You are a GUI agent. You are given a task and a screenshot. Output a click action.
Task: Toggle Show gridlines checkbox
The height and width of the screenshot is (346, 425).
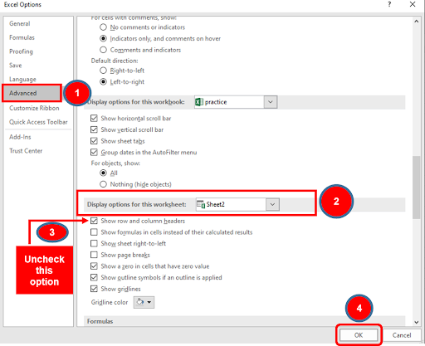(x=94, y=289)
